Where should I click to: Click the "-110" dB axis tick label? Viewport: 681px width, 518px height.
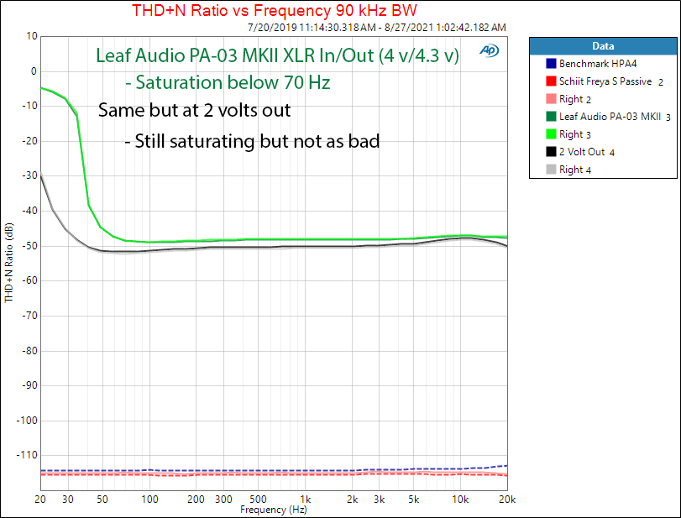click(x=28, y=455)
